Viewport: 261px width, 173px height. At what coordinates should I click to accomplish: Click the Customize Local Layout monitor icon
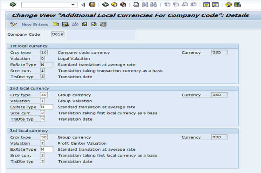tap(238, 5)
